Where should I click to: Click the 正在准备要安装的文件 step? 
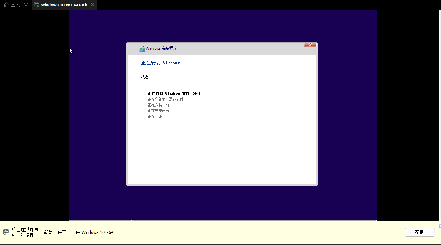(x=165, y=99)
